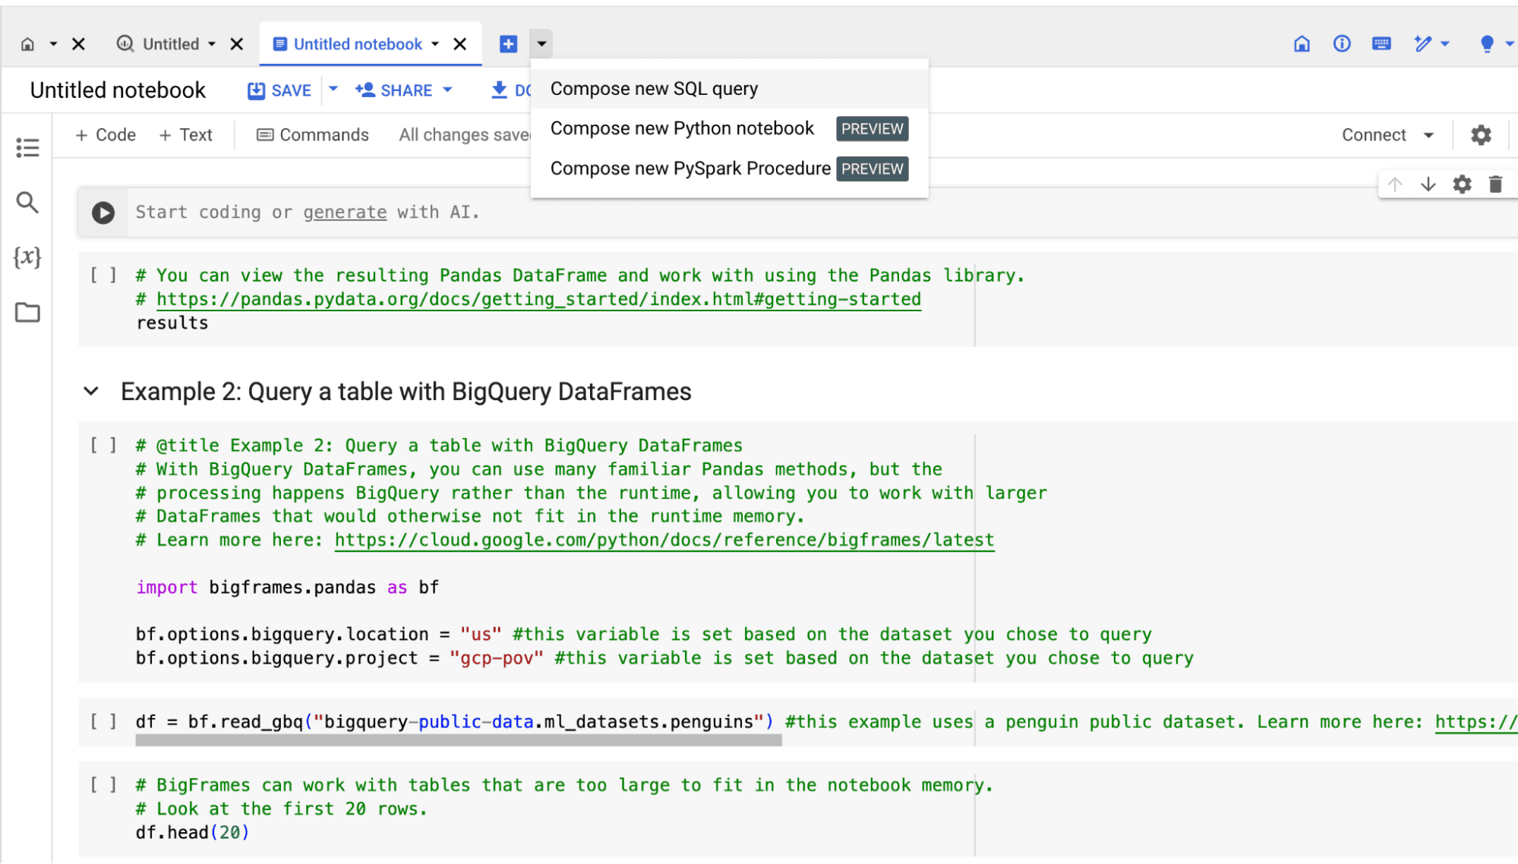Expand the Connect dropdown arrow
The width and height of the screenshot is (1518, 864).
pos(1428,135)
